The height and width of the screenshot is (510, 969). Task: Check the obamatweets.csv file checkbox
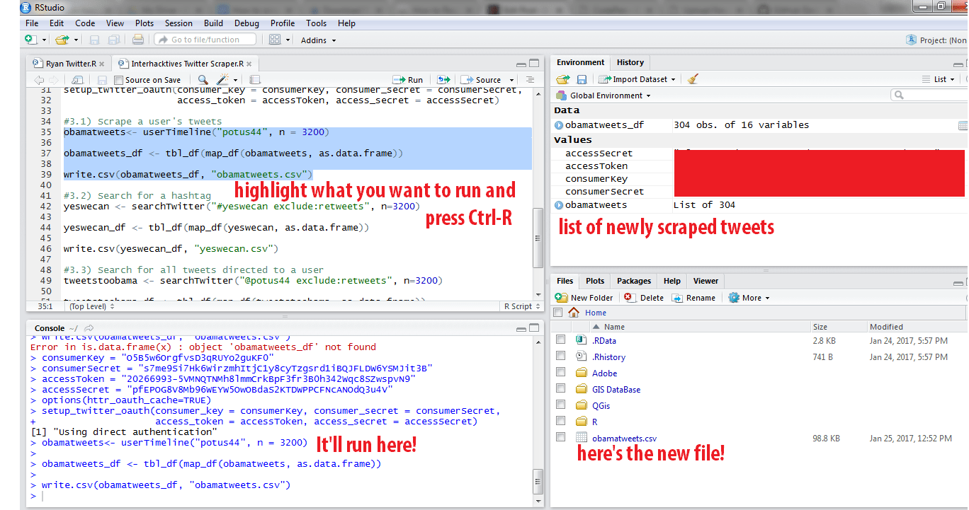(x=560, y=438)
